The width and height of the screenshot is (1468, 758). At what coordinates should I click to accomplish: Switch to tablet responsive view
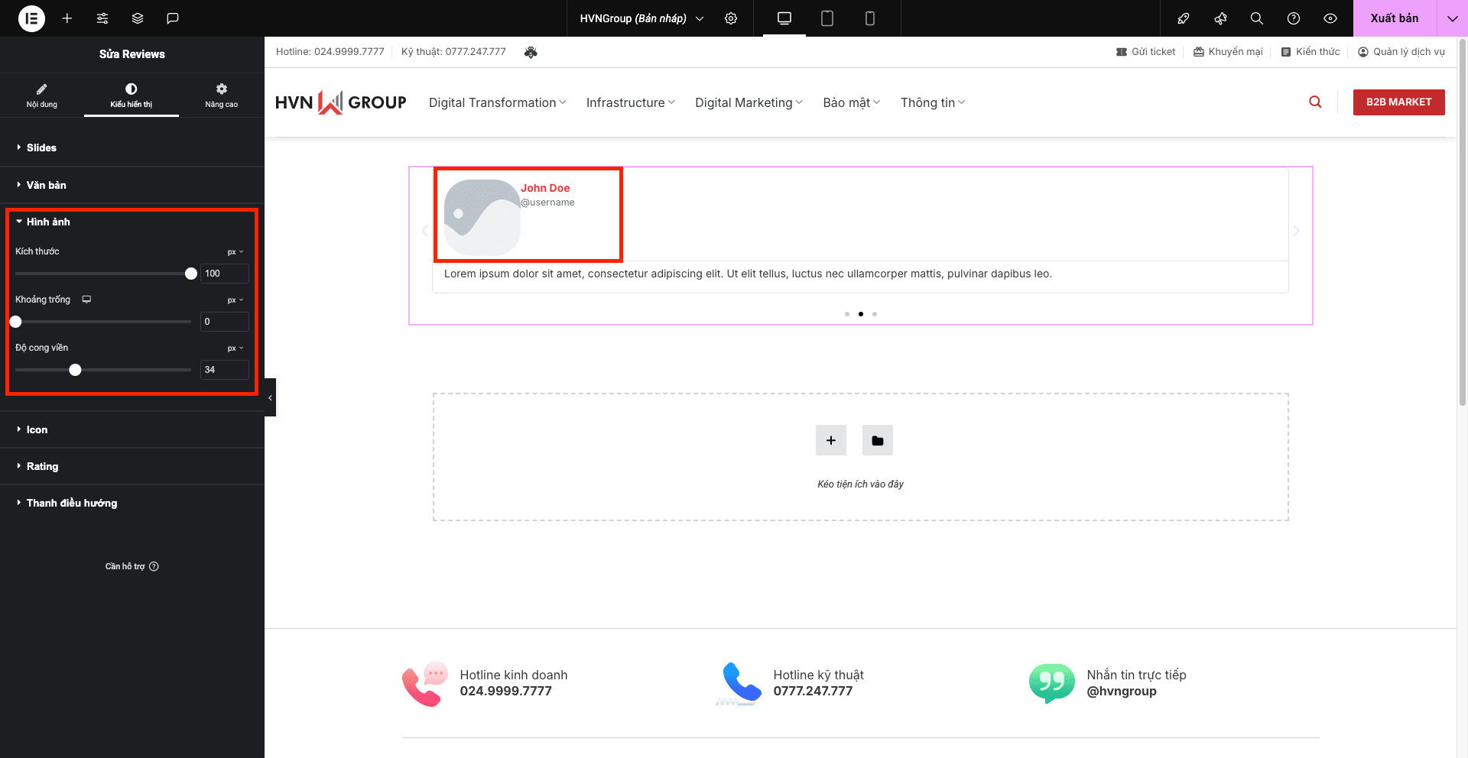(x=827, y=18)
